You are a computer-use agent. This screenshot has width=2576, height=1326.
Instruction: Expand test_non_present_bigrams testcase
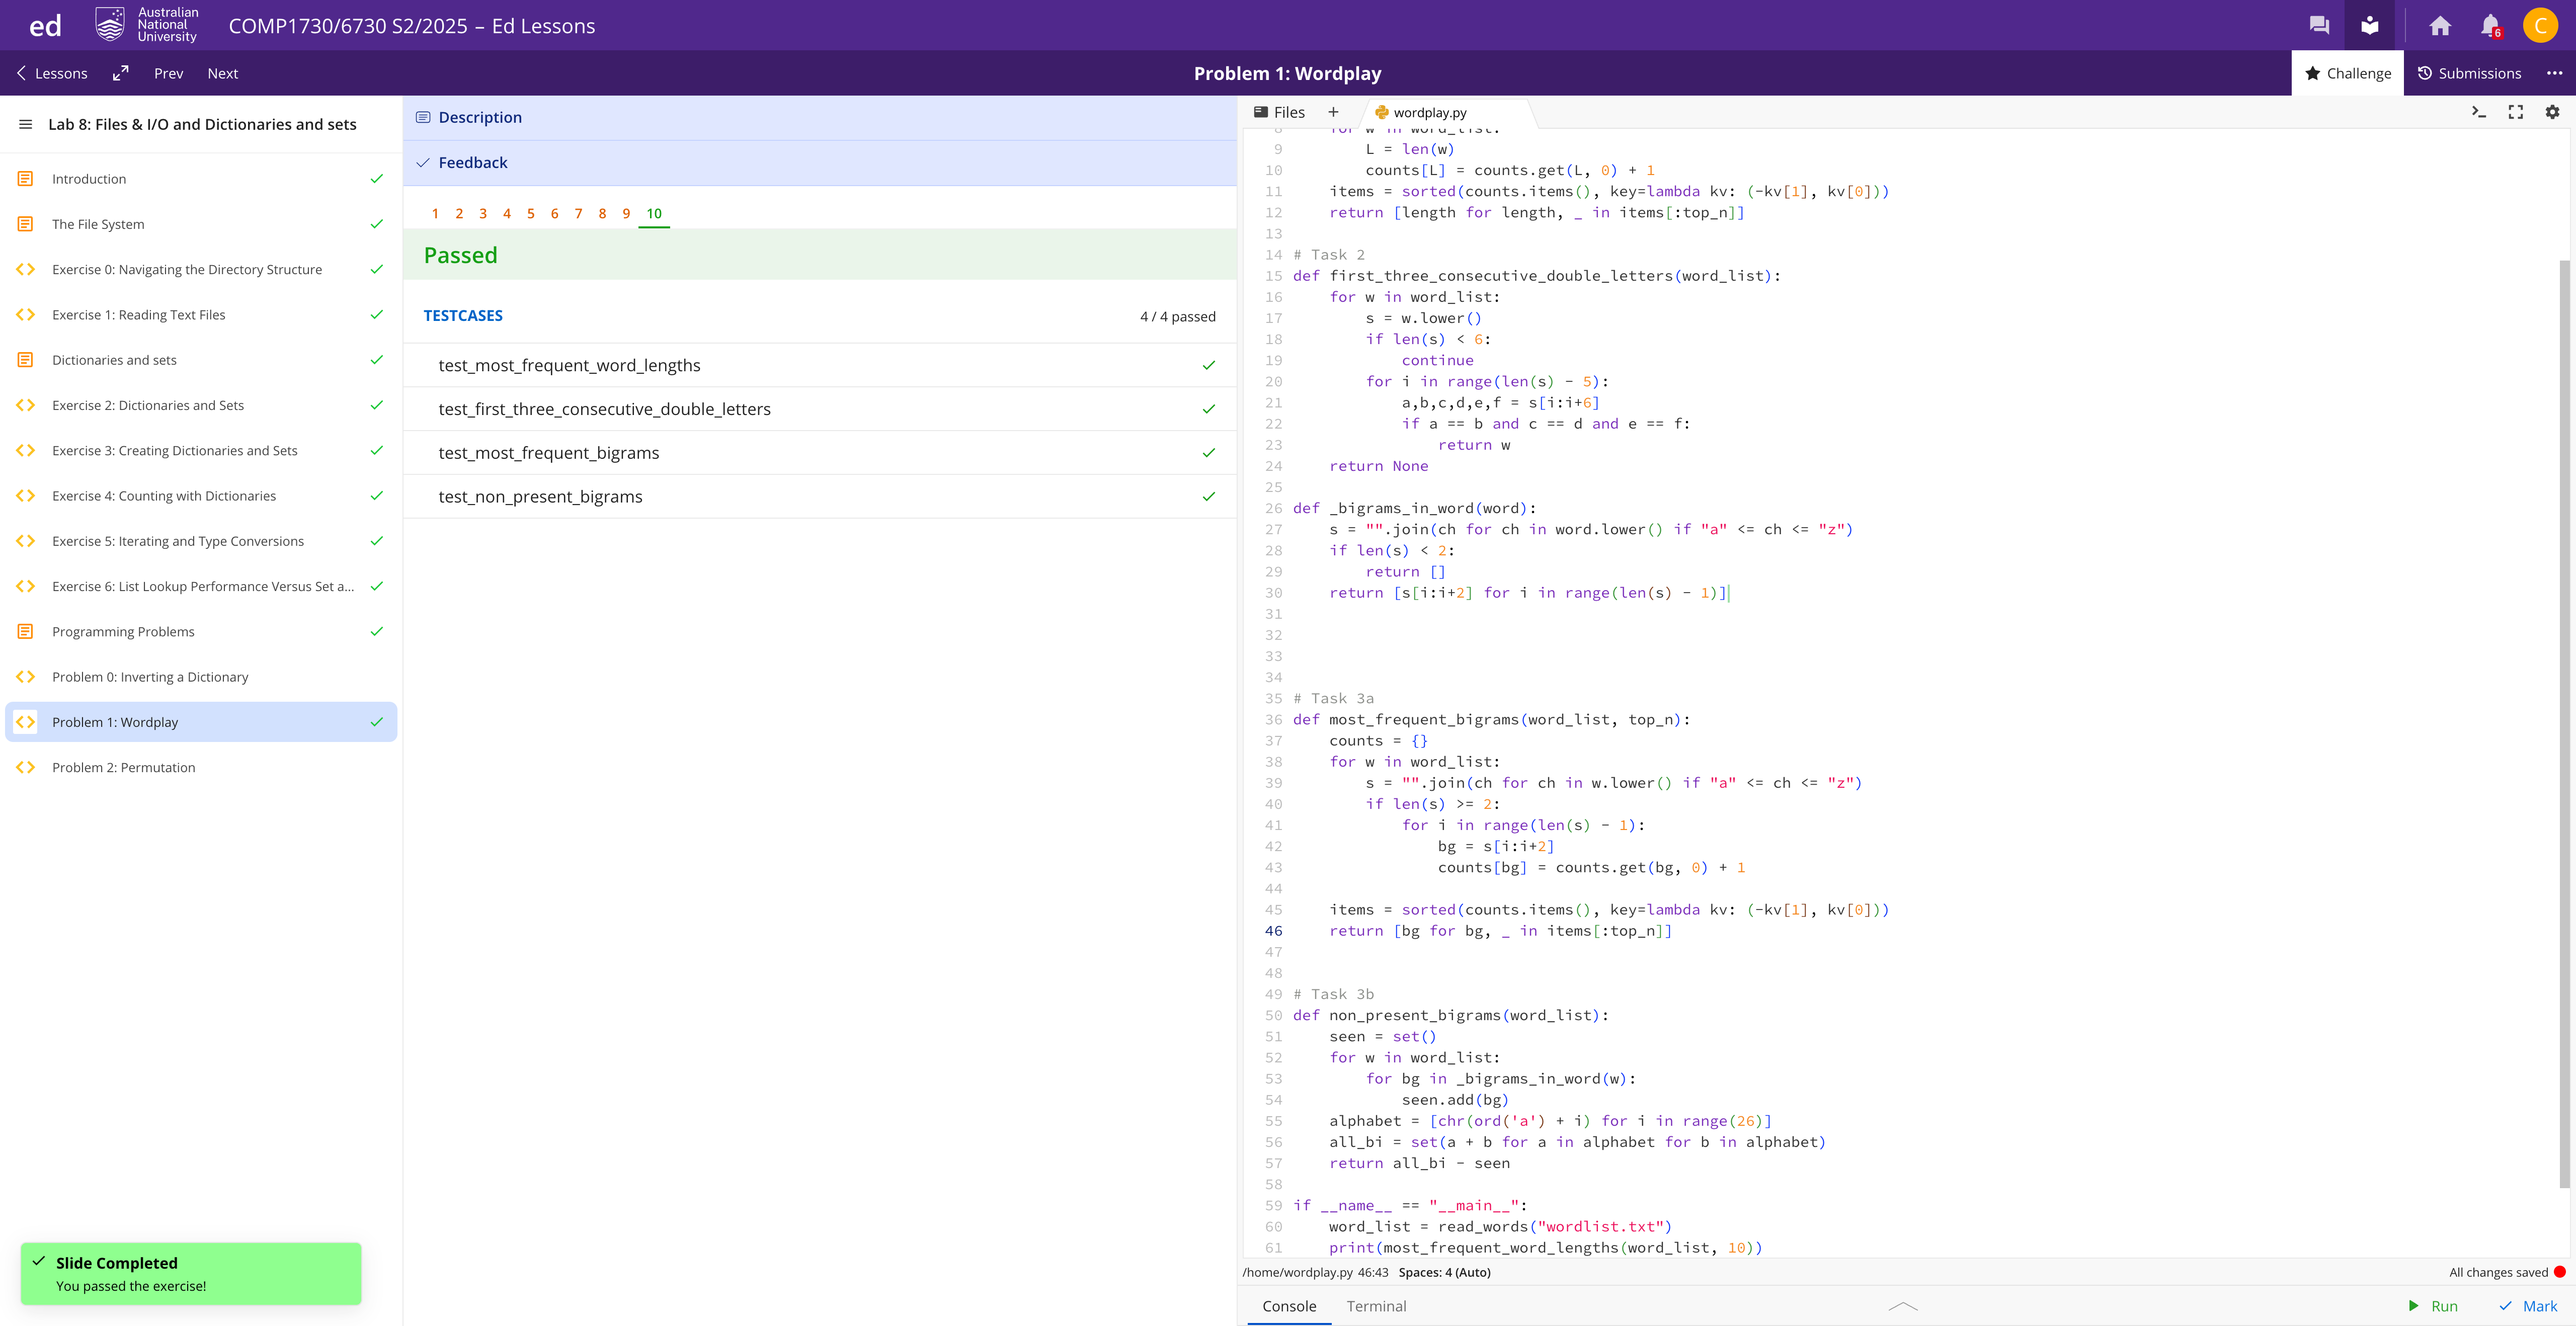point(820,497)
